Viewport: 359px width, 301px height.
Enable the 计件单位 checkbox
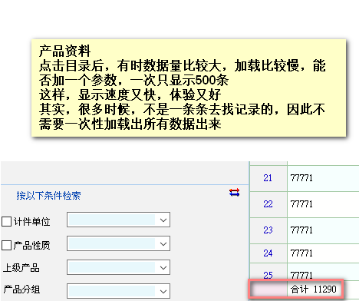click(x=6, y=222)
